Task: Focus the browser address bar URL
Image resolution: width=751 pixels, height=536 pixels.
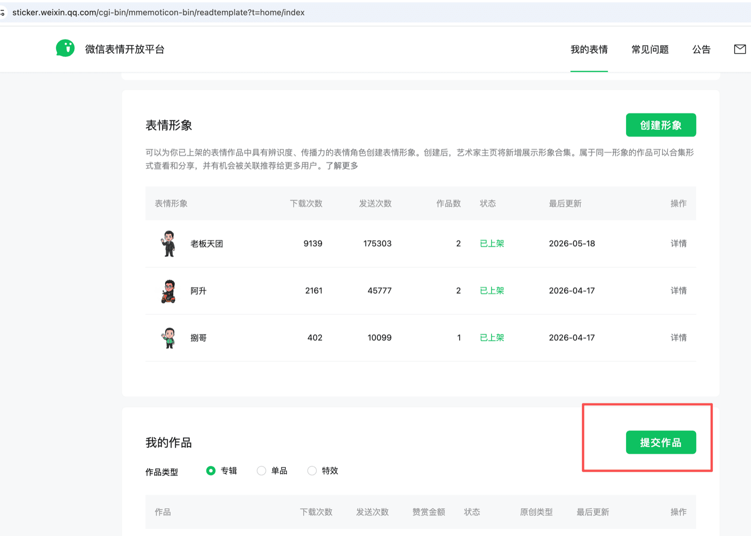Action: [158, 13]
